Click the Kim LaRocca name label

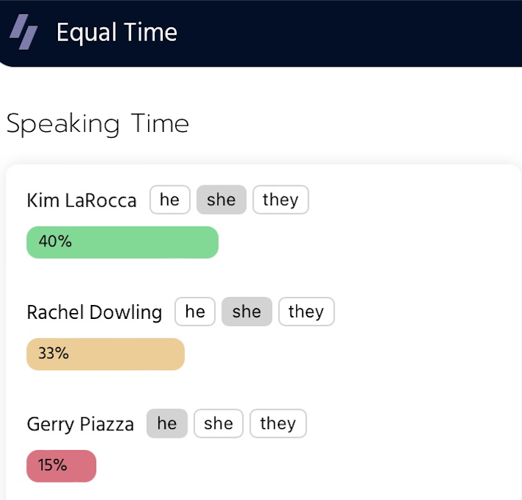[x=81, y=201]
